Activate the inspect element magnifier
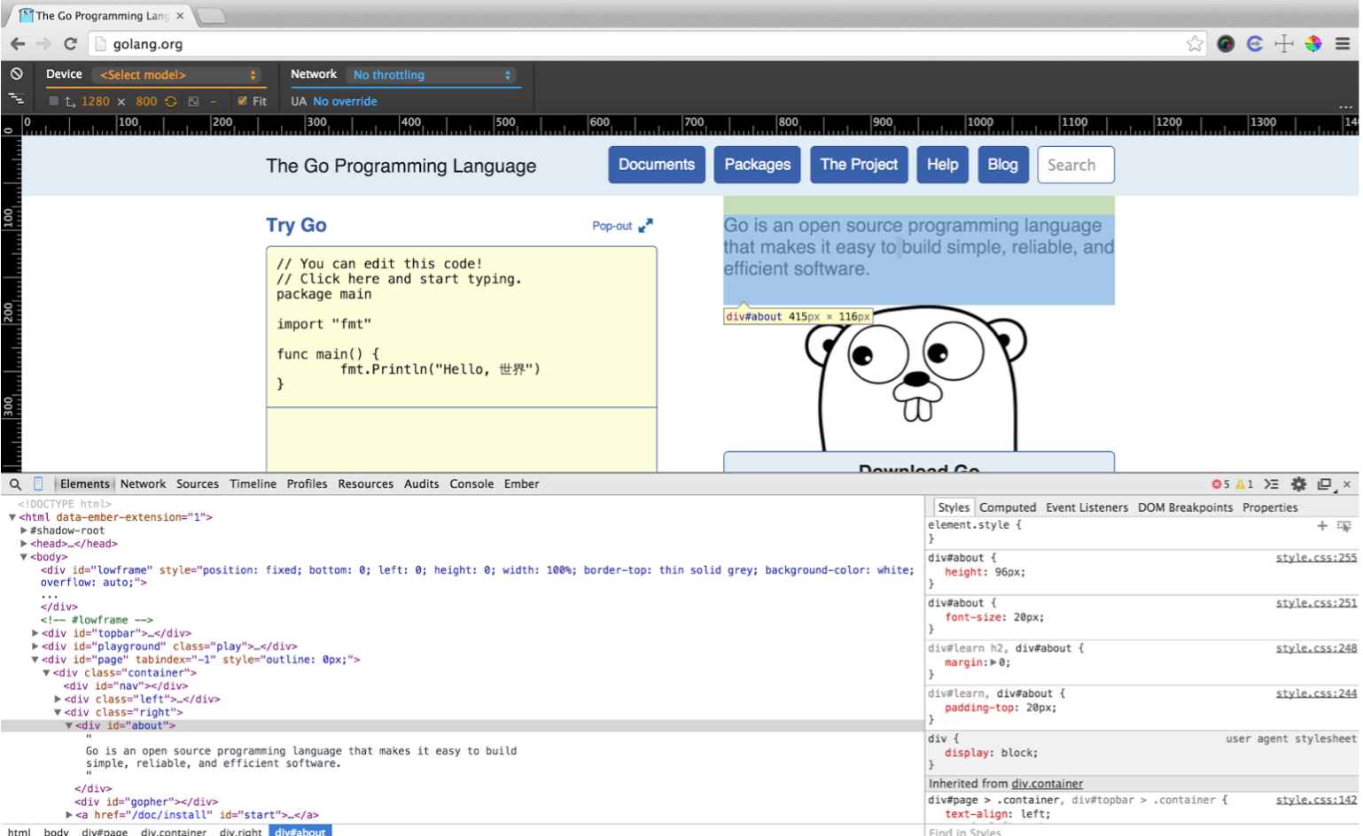Screen dimensions: 1363x836 [x=15, y=484]
